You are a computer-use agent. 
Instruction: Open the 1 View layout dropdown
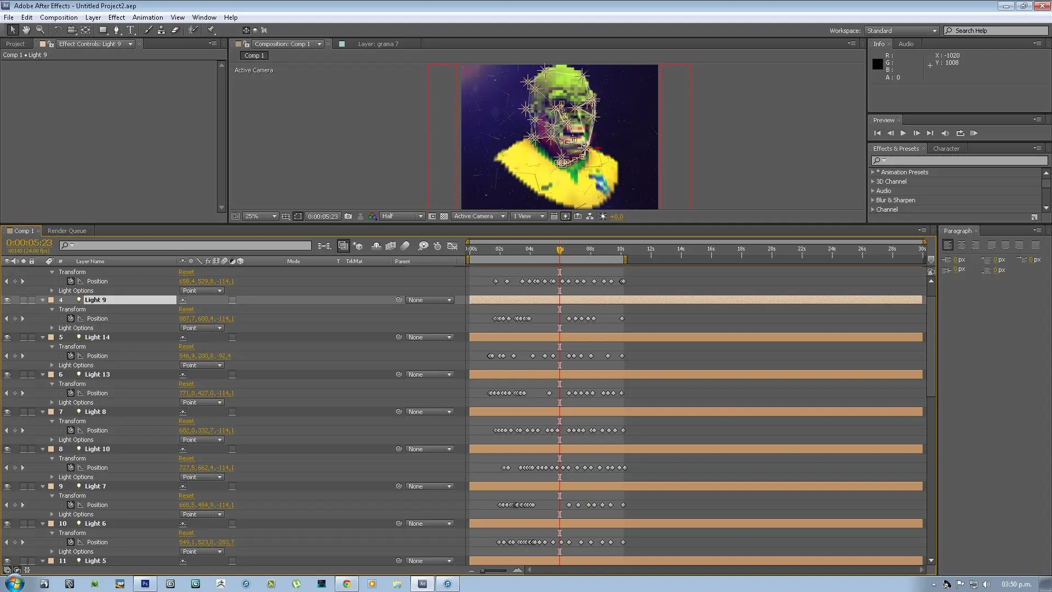(x=528, y=217)
